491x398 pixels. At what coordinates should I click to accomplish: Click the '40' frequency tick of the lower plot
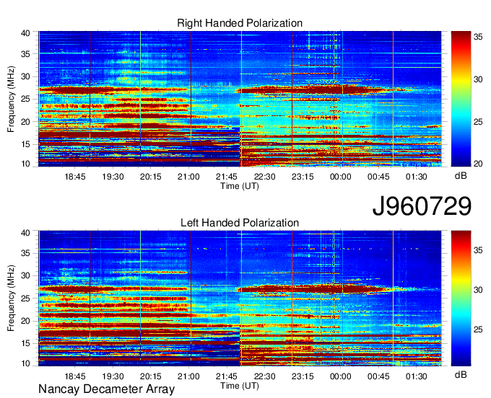pos(26,233)
